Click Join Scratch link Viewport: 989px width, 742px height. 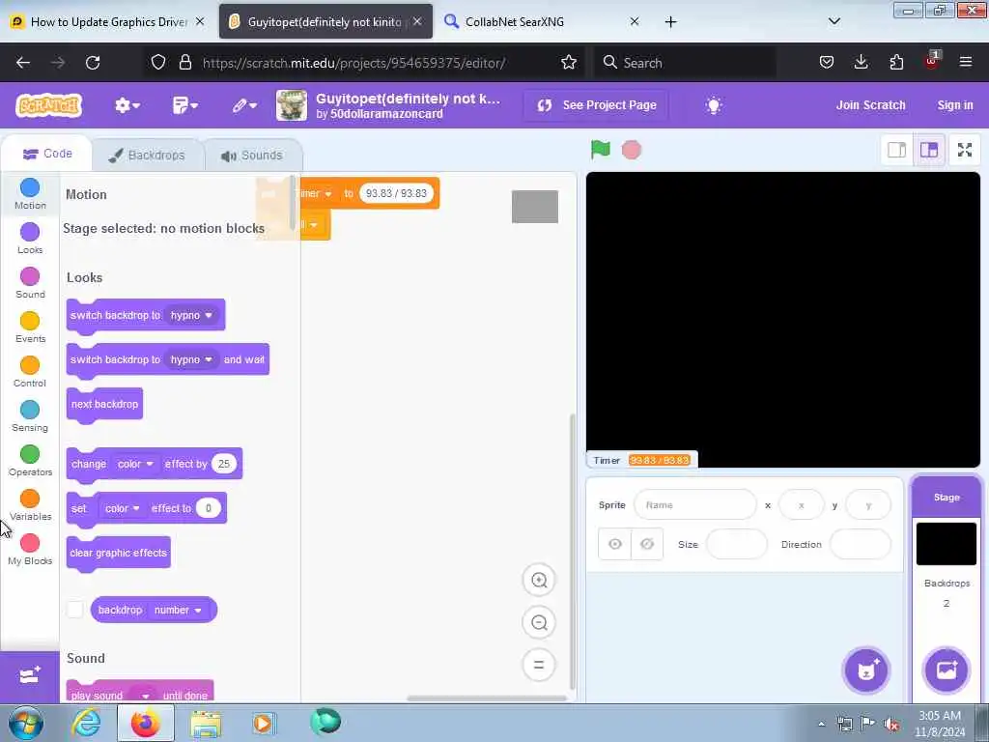pyautogui.click(x=870, y=105)
